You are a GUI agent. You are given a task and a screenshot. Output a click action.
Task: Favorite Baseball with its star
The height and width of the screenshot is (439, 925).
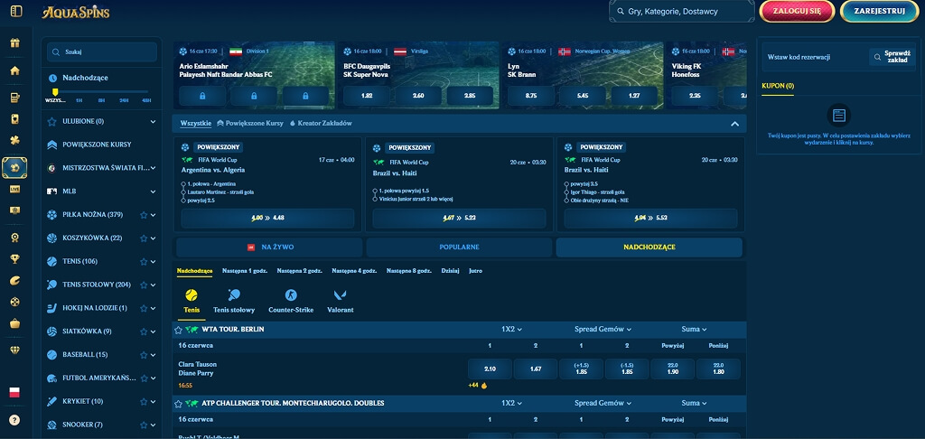(144, 355)
